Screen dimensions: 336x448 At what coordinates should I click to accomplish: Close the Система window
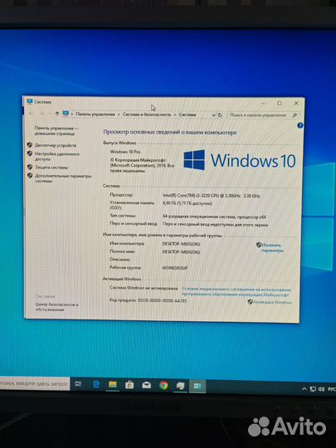click(296, 103)
